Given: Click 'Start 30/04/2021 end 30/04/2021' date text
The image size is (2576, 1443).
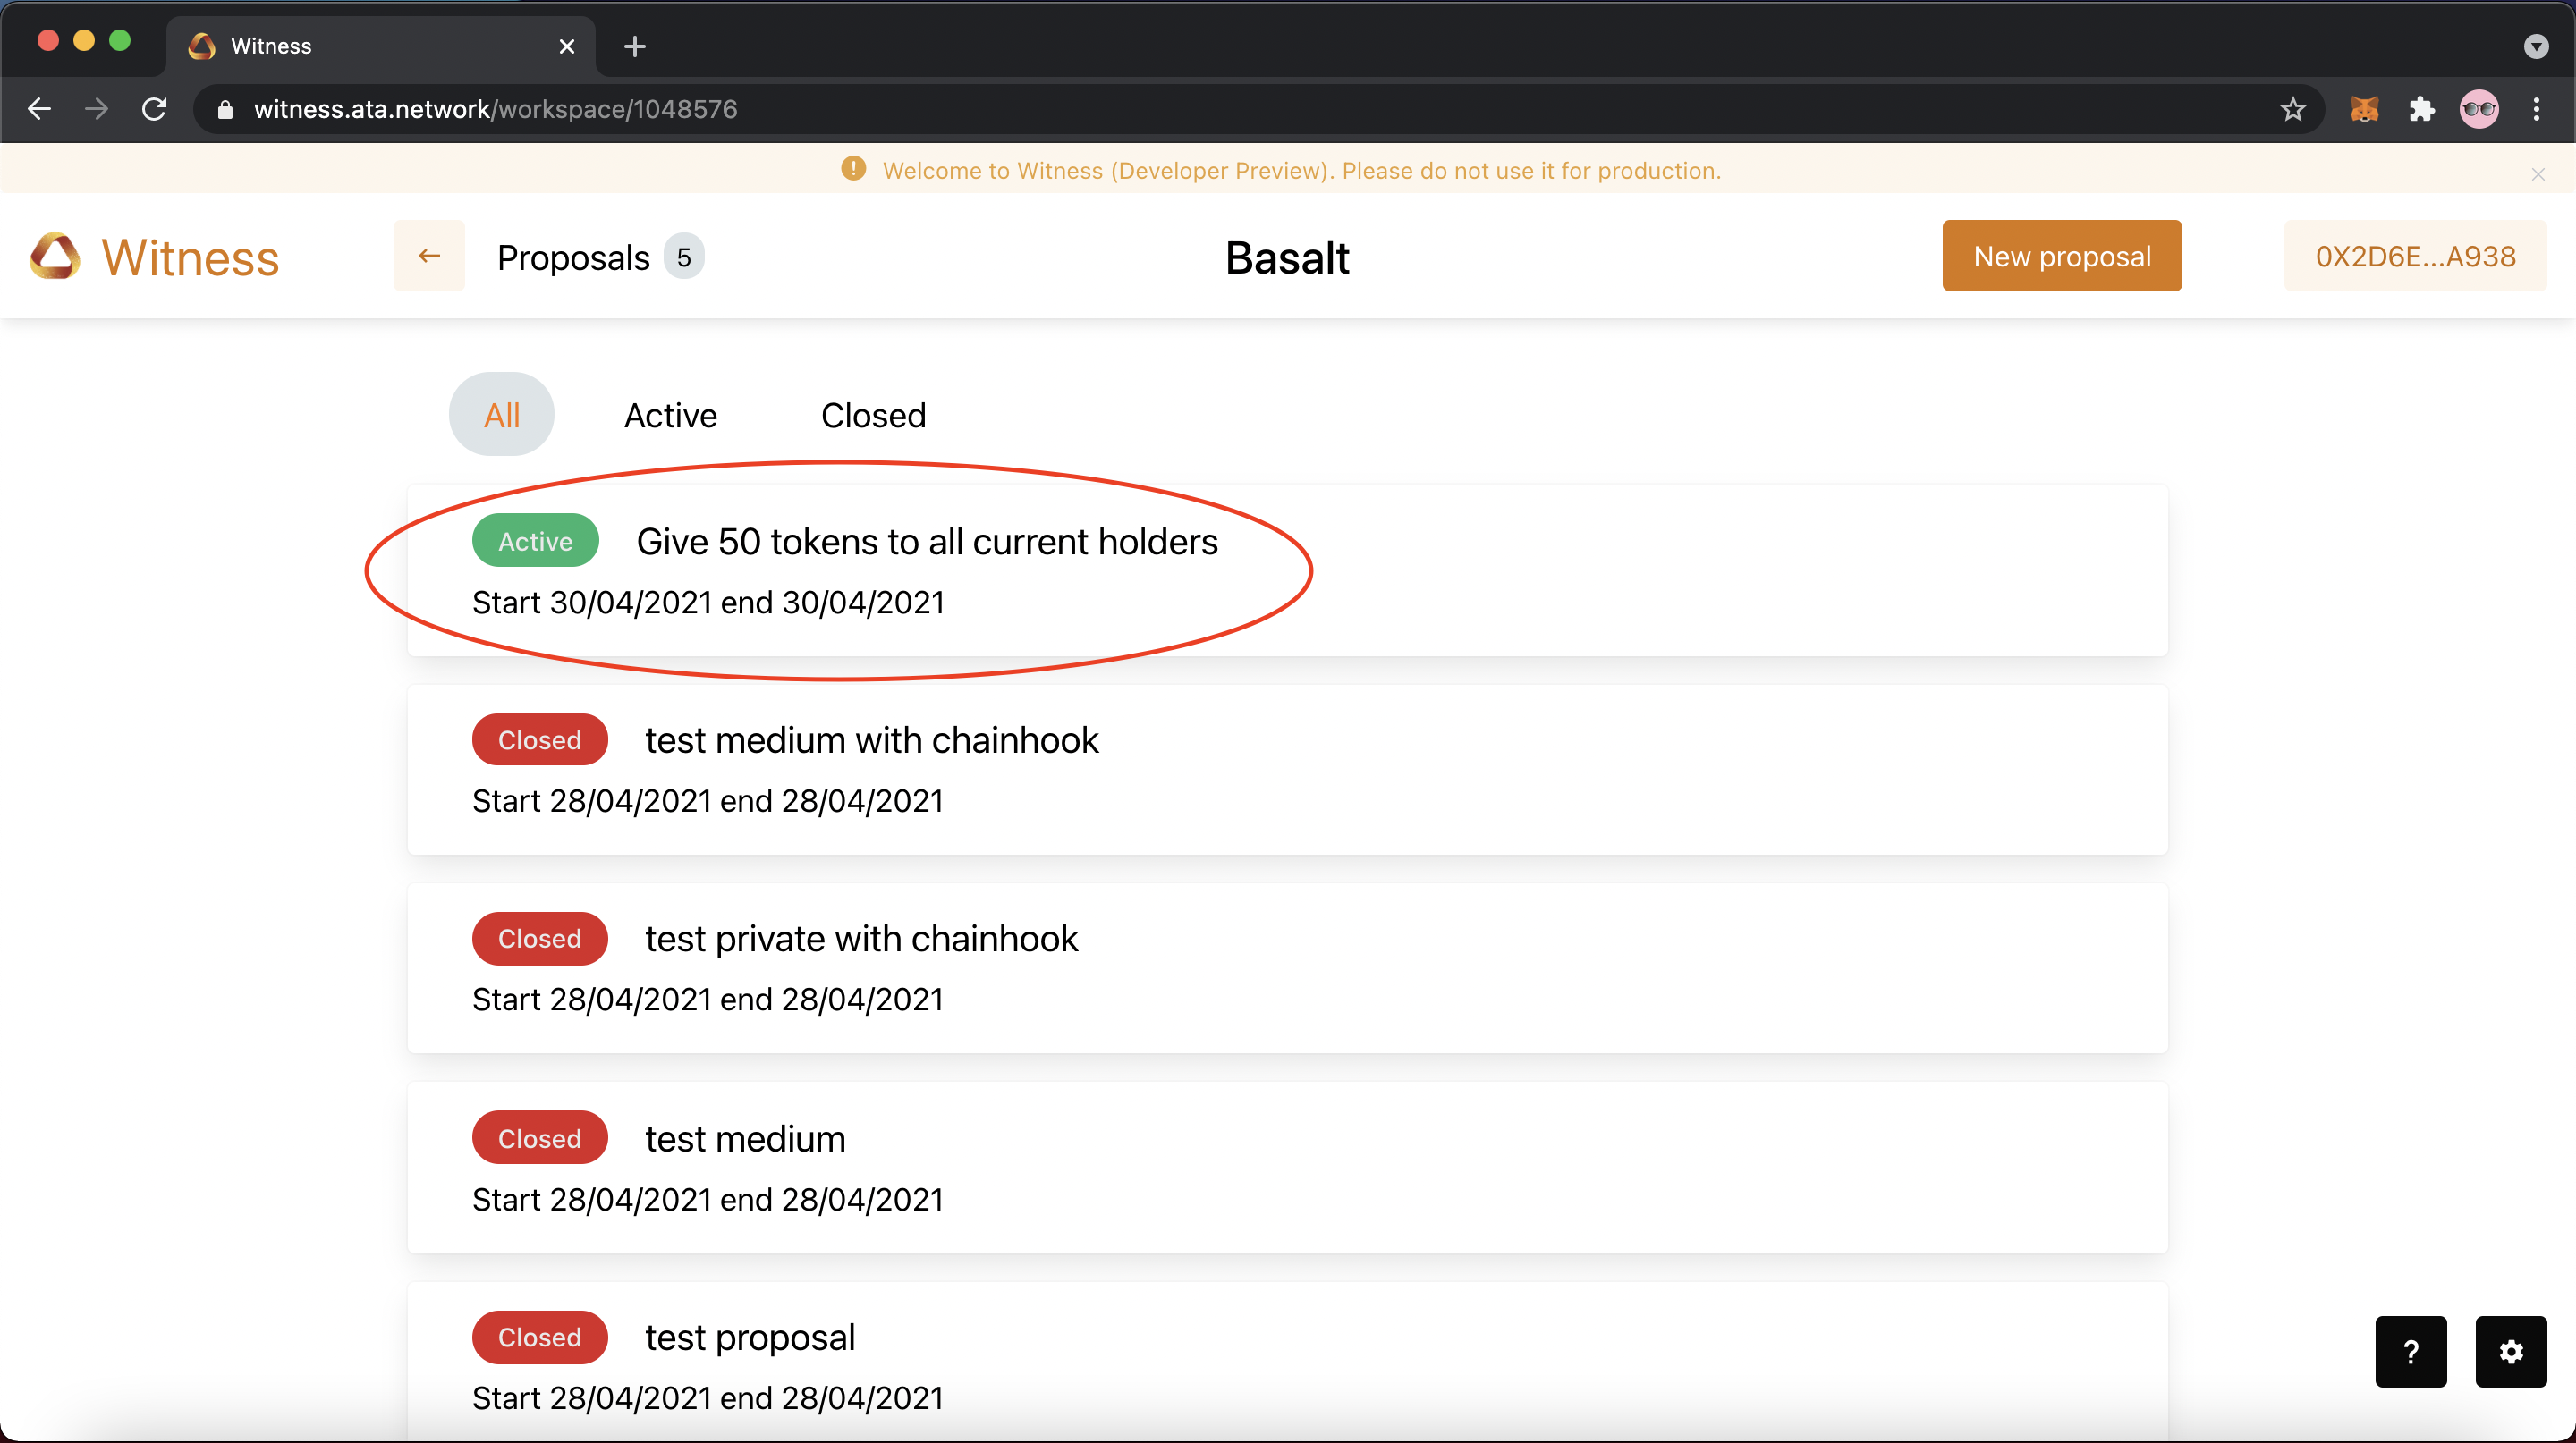Looking at the screenshot, I should tap(708, 603).
